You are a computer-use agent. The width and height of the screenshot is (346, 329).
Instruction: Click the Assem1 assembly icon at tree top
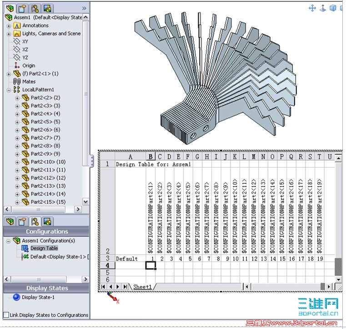click(9, 17)
